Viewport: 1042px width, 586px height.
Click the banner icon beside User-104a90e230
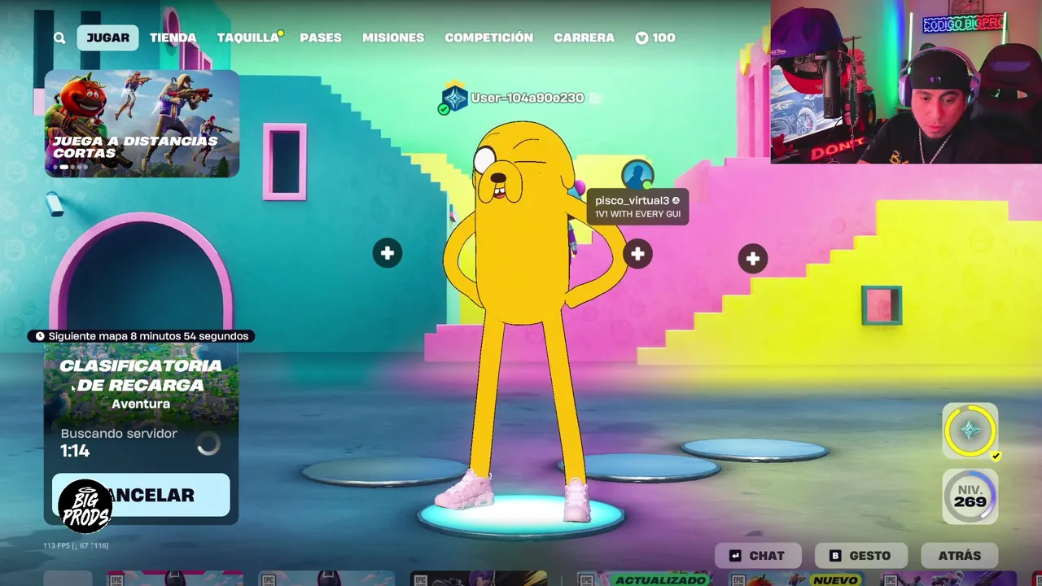pyautogui.click(x=454, y=98)
